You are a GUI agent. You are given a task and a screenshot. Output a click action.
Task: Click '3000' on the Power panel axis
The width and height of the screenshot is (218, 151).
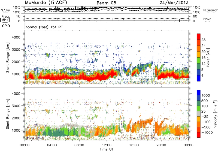(16, 50)
